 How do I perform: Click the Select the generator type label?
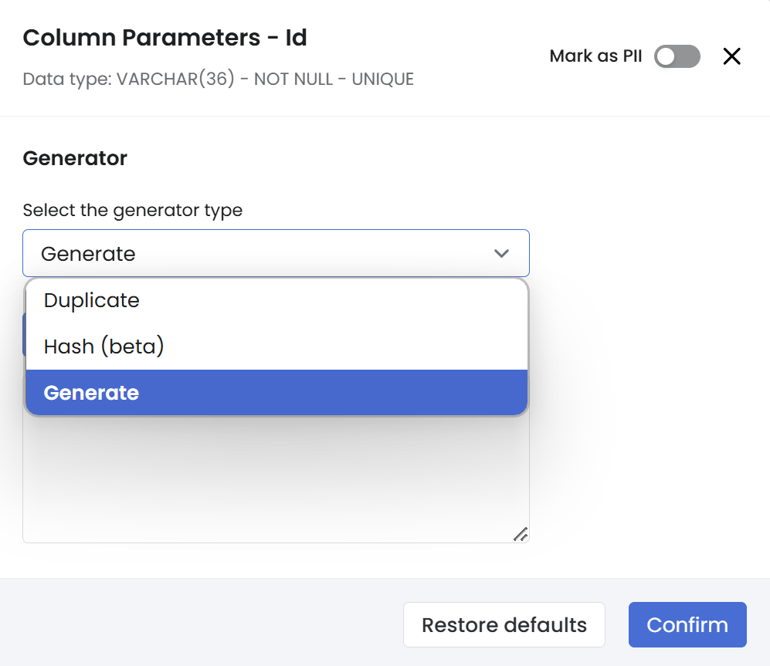point(132,210)
